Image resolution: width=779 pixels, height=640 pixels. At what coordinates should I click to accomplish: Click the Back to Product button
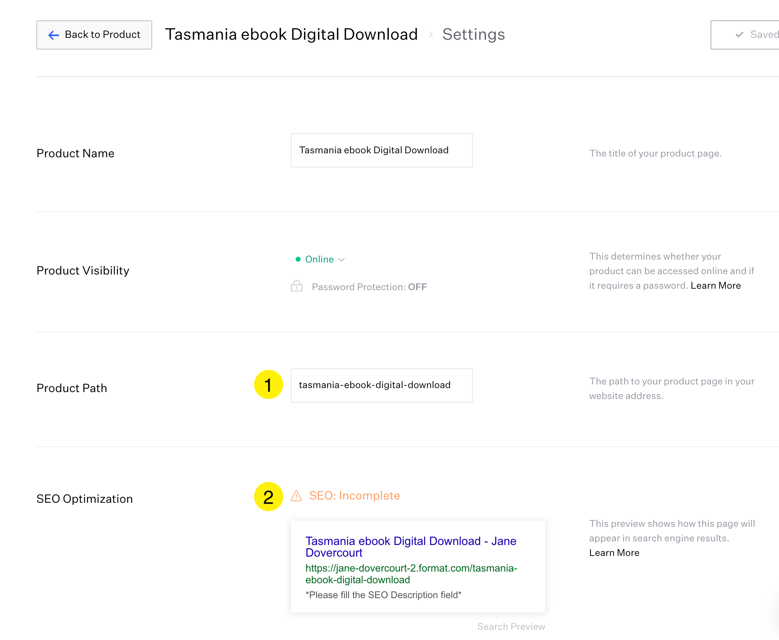(94, 35)
